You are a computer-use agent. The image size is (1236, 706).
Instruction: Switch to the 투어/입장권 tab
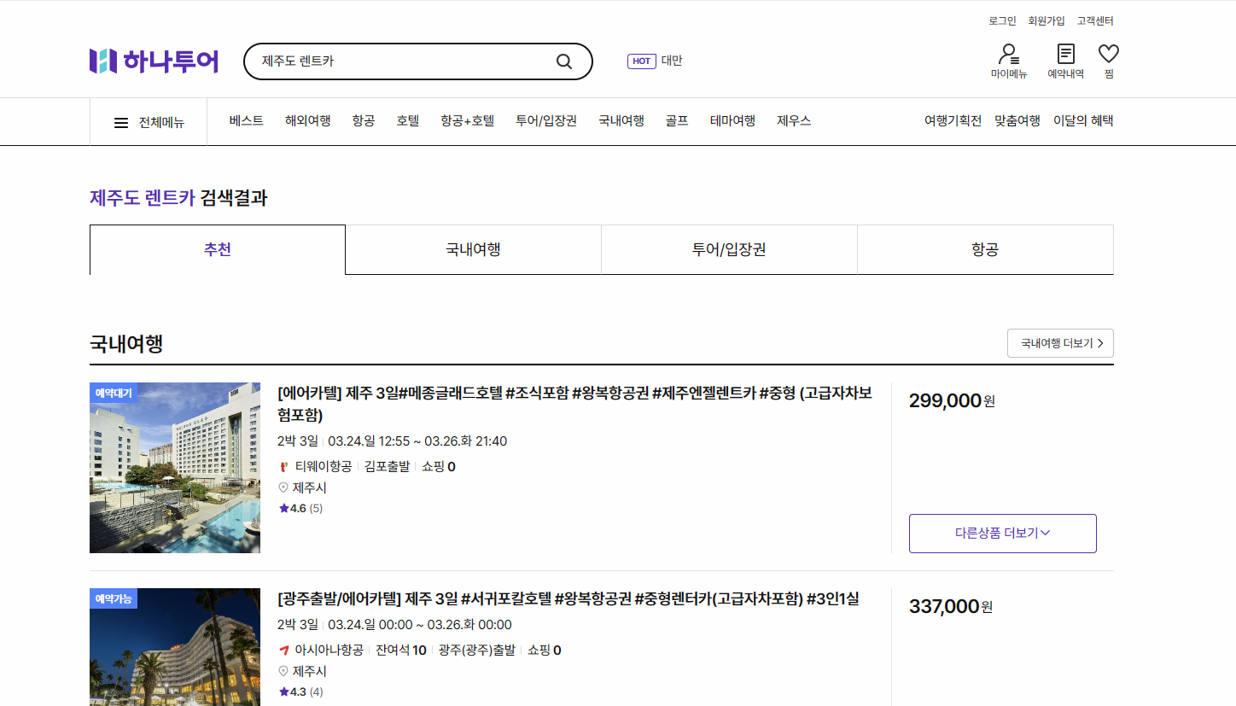[x=729, y=248]
